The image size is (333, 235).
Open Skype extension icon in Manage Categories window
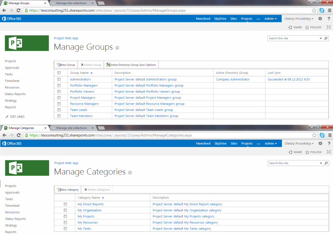[322, 135]
